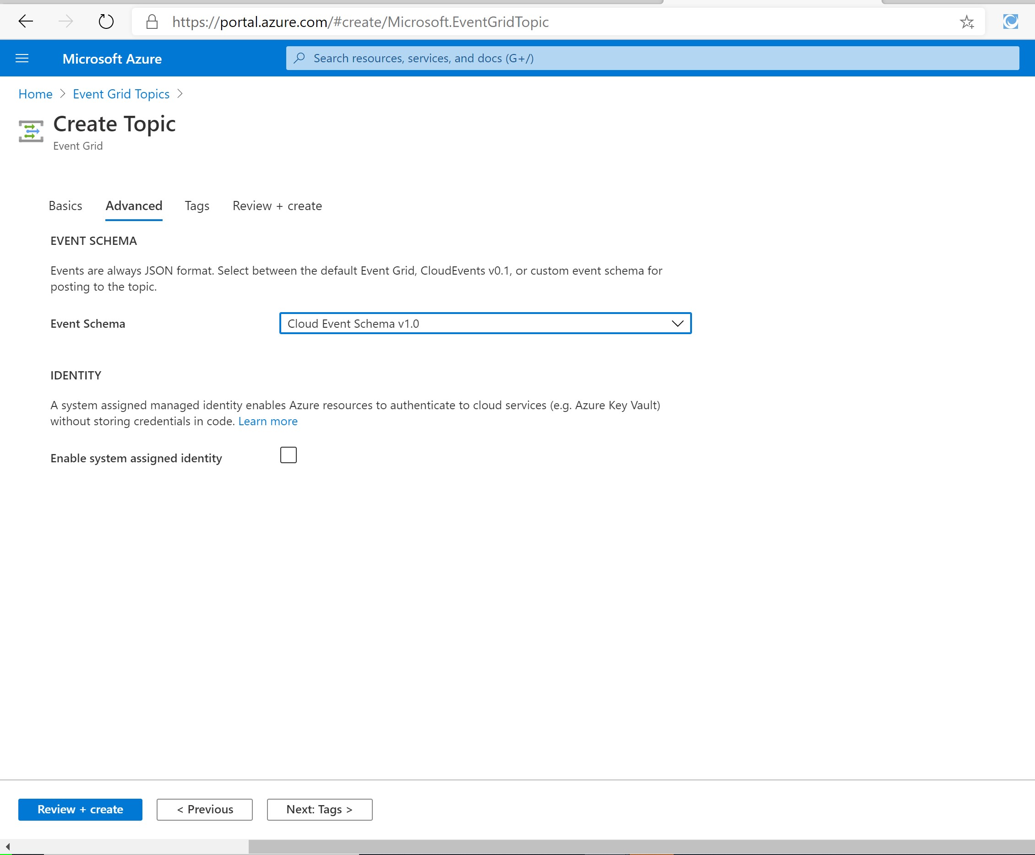Click the horizontal scrollbar thumb

point(641,847)
